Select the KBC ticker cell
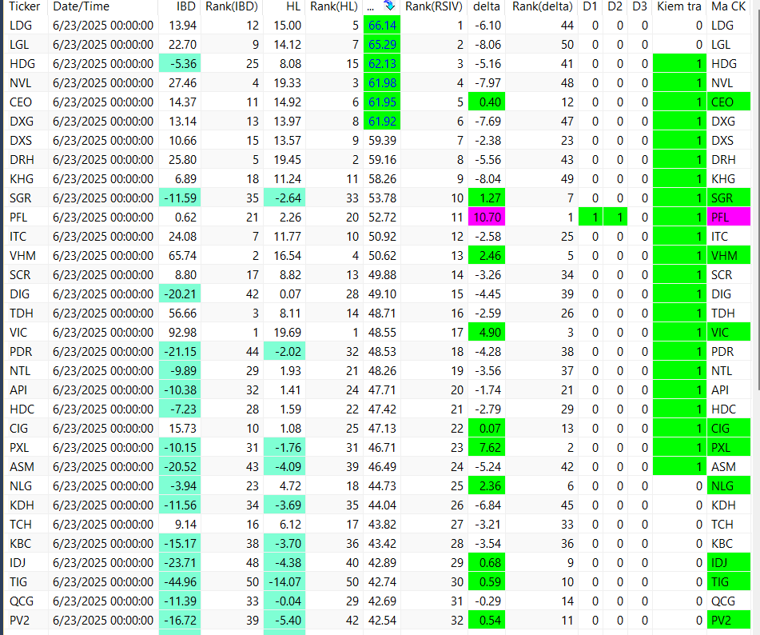760x635 pixels. click(26, 543)
